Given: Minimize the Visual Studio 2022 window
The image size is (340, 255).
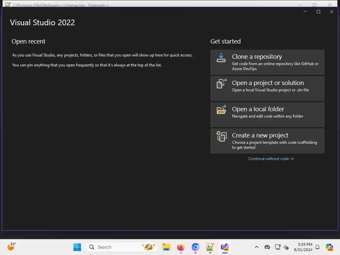Looking at the screenshot, I should [x=305, y=12].
